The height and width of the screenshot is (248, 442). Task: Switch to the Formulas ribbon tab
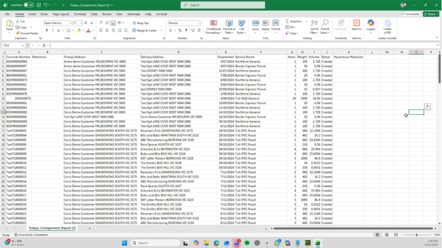pos(80,14)
